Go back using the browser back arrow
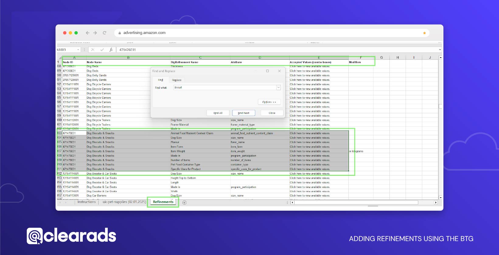The height and width of the screenshot is (255, 499). coord(88,33)
